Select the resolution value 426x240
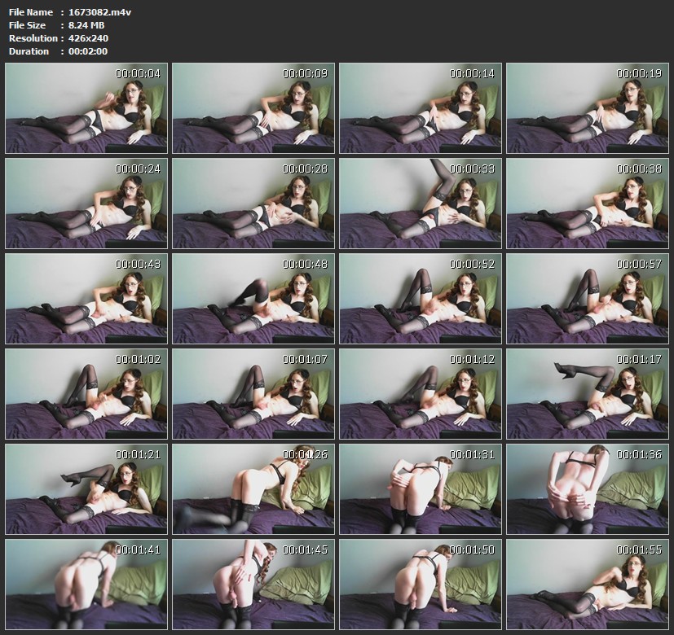The height and width of the screenshot is (635, 674). [x=85, y=38]
